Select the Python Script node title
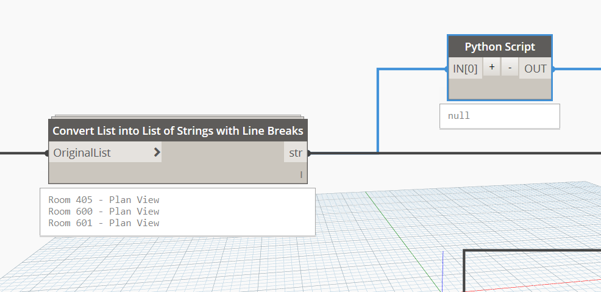 (500, 47)
